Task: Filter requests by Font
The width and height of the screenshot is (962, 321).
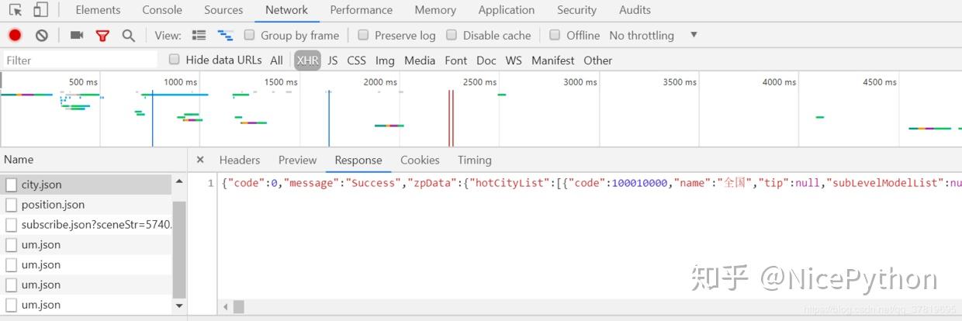Action: 456,60
